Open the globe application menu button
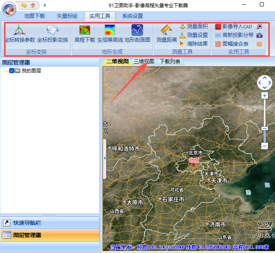This screenshot has height=253, width=275. click(x=9, y=9)
